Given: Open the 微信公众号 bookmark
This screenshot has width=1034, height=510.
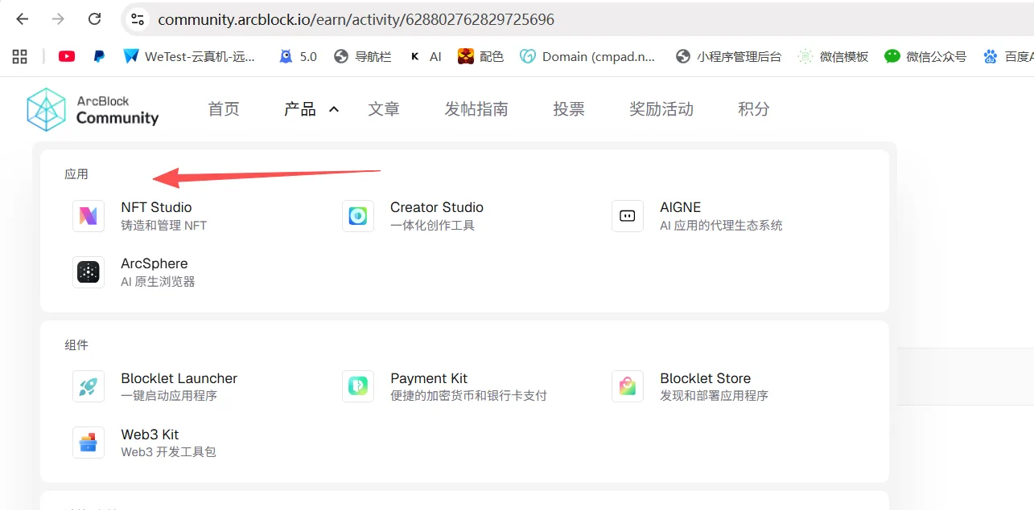Looking at the screenshot, I should point(925,56).
